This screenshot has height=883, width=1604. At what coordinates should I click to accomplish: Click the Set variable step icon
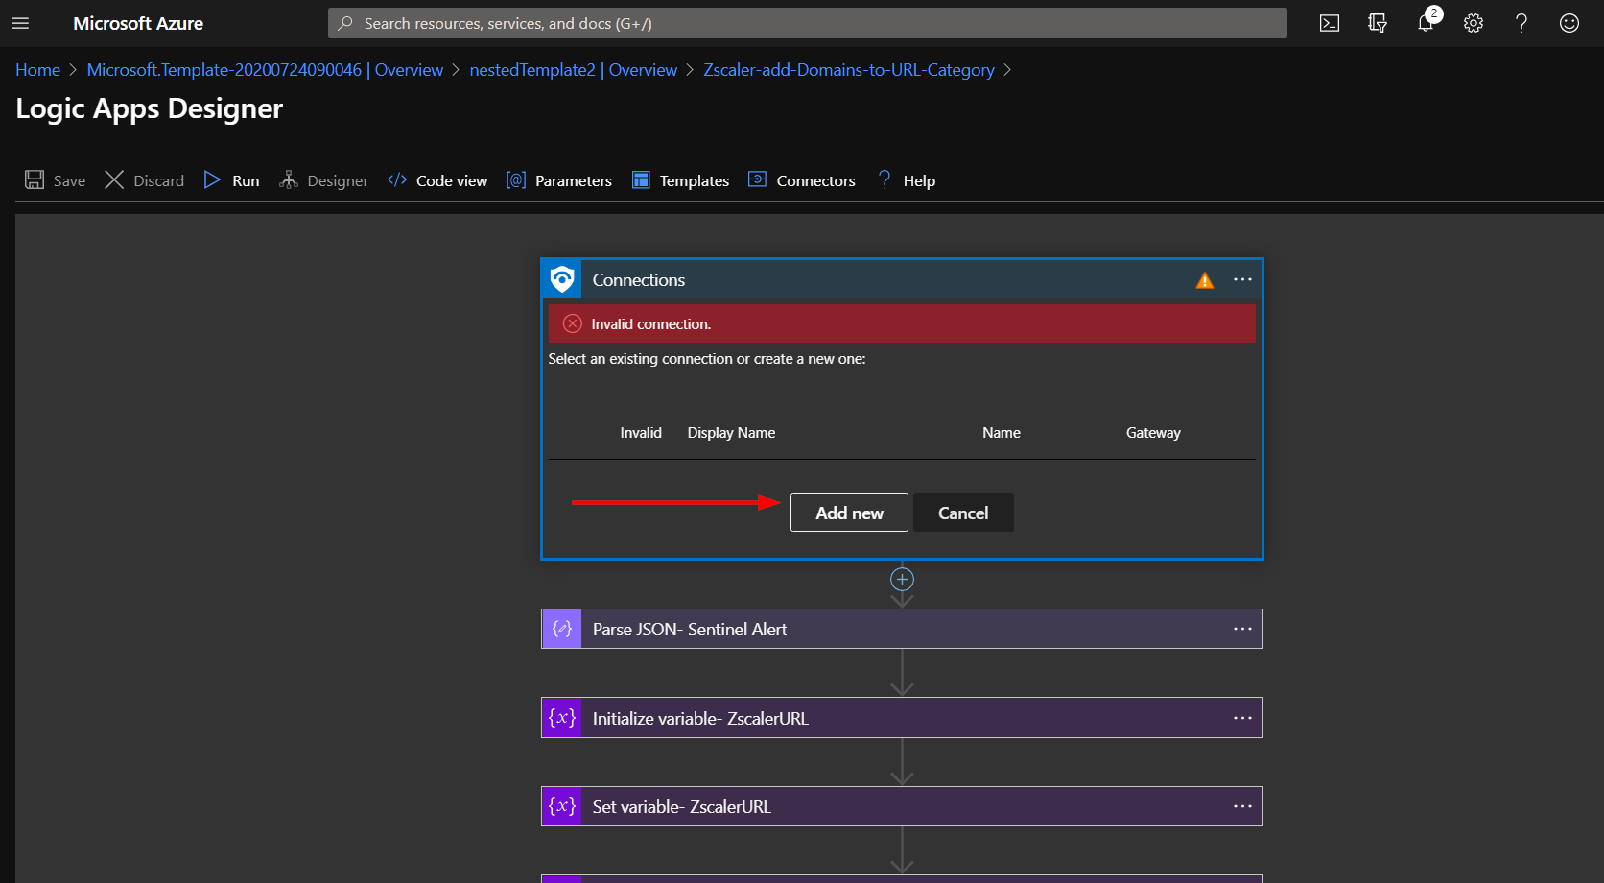(562, 806)
